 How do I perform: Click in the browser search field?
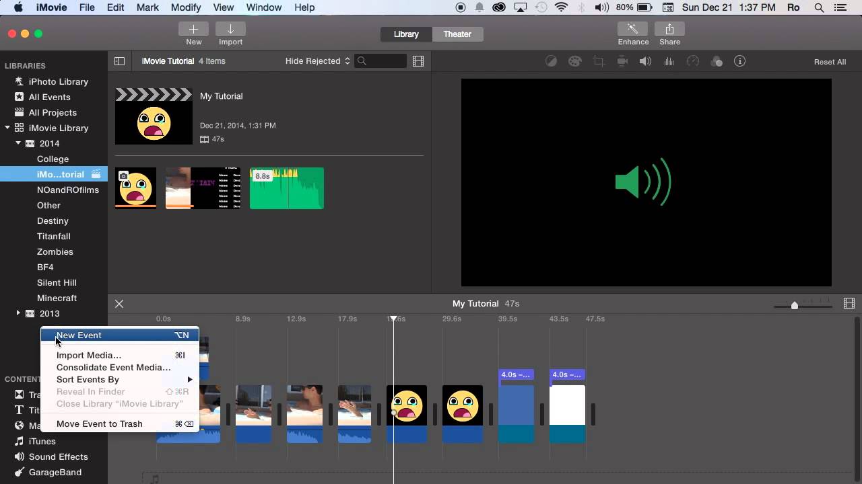[381, 61]
